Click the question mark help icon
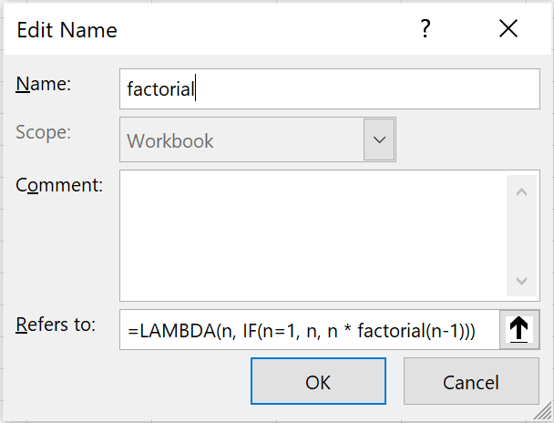 pos(425,29)
